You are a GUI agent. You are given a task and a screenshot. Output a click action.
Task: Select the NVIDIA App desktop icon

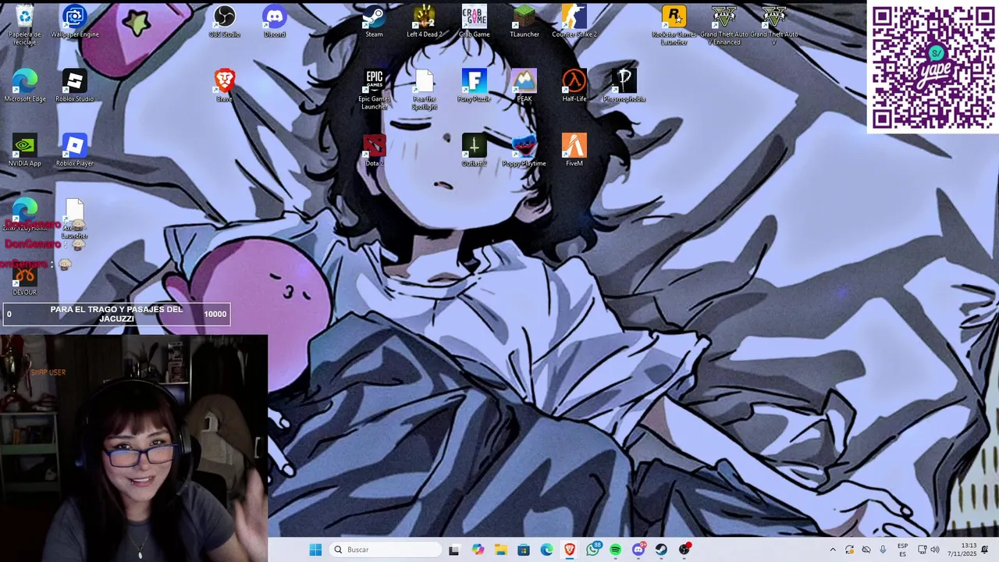click(x=24, y=151)
